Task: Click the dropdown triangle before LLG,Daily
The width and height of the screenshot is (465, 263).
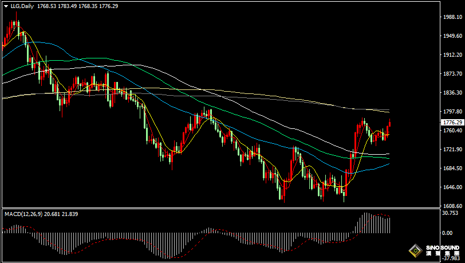Action: [6, 6]
